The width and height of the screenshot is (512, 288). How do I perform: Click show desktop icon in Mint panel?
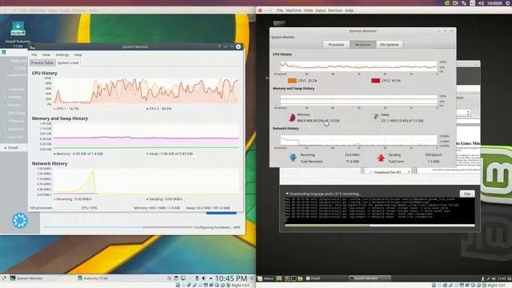coord(279,278)
